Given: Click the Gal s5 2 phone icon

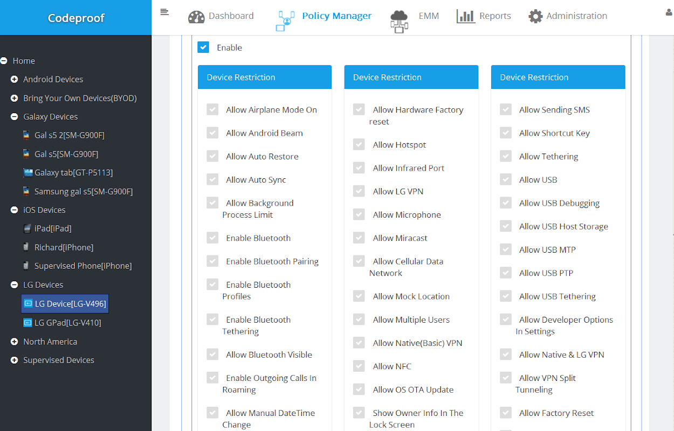Looking at the screenshot, I should click(x=26, y=135).
